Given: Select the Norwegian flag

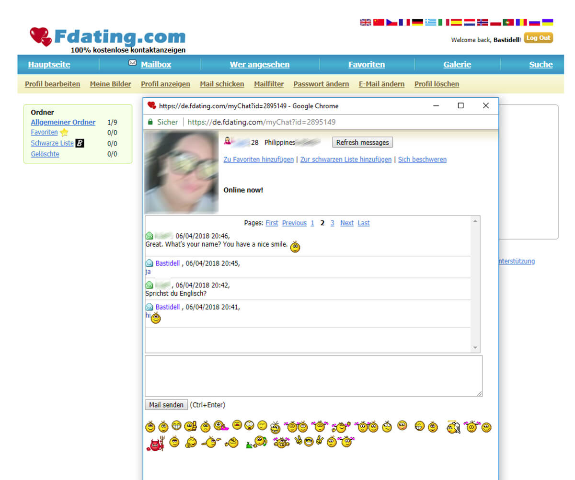Looking at the screenshot, I should [x=483, y=23].
